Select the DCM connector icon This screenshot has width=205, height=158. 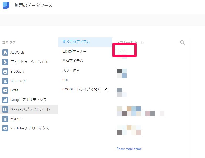point(5,90)
